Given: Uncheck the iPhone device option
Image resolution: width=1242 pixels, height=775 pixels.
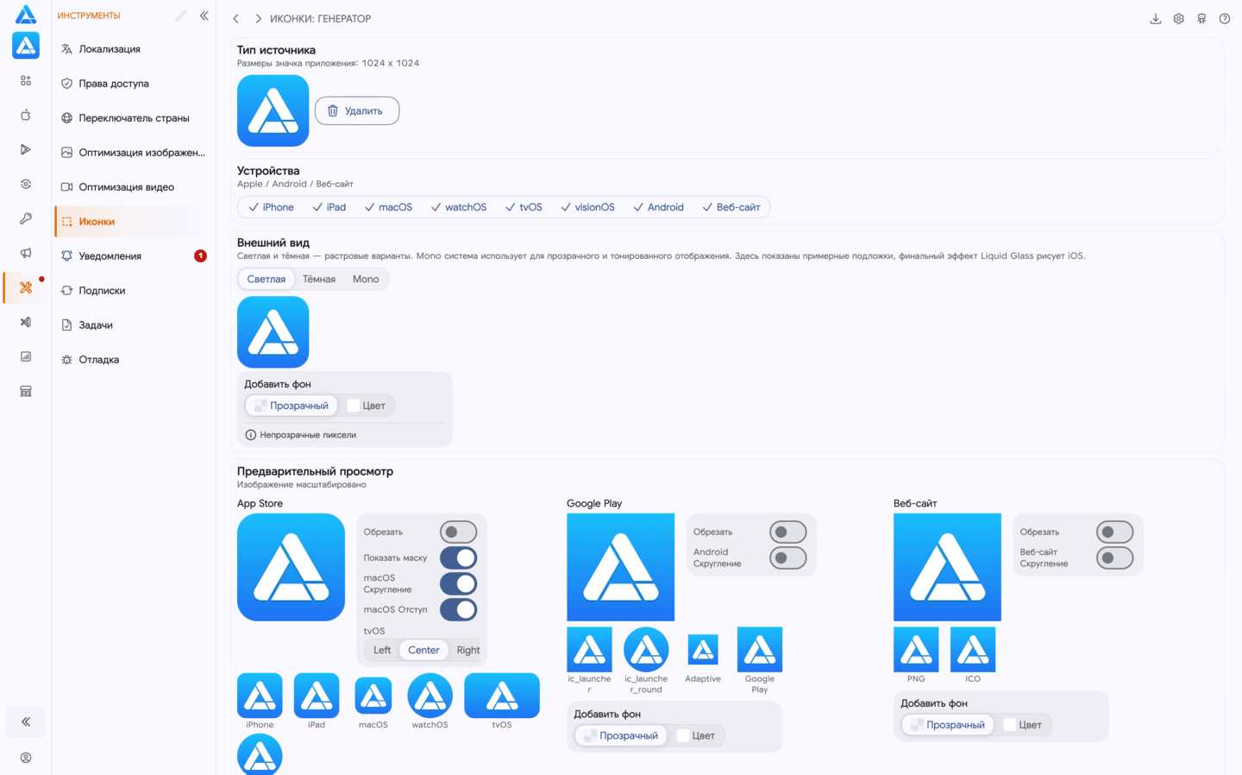Looking at the screenshot, I should click(271, 207).
